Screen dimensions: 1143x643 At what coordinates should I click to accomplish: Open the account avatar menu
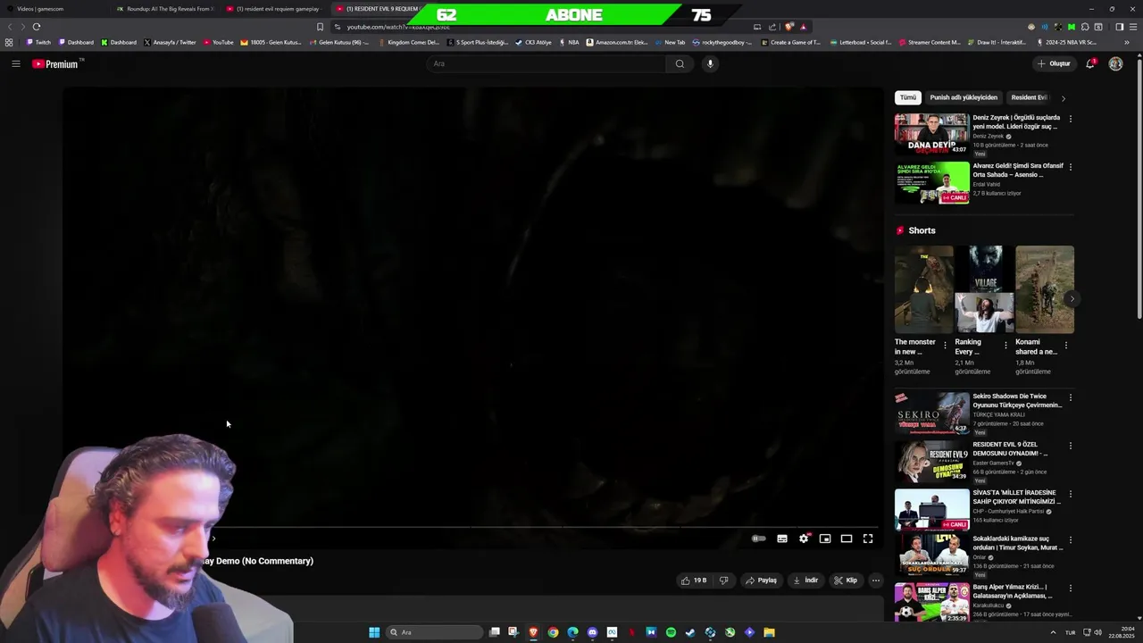(x=1115, y=63)
